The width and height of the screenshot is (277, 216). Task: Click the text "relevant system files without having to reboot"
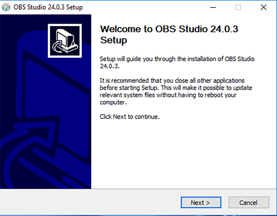(x=168, y=95)
